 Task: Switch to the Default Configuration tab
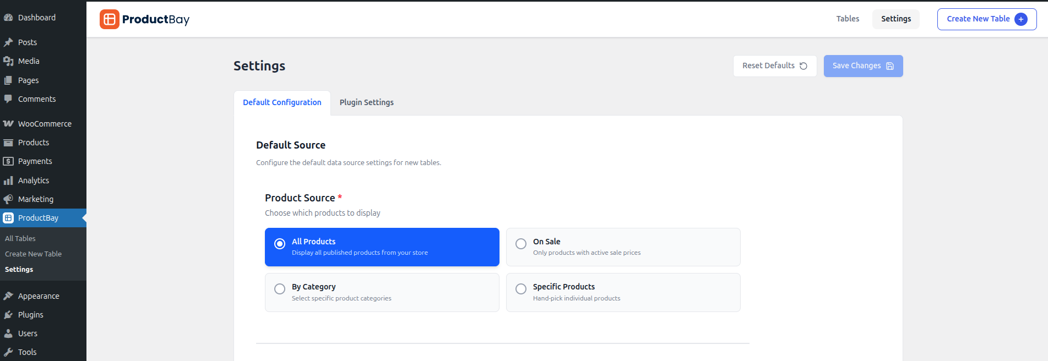point(282,103)
